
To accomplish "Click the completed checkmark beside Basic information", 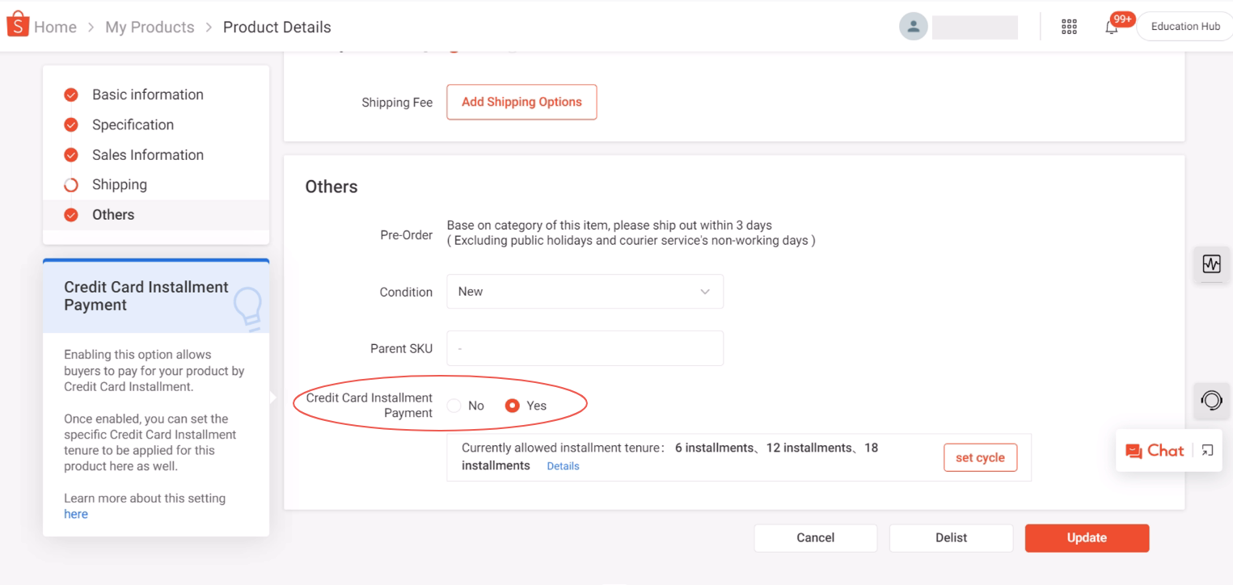I will pos(70,95).
